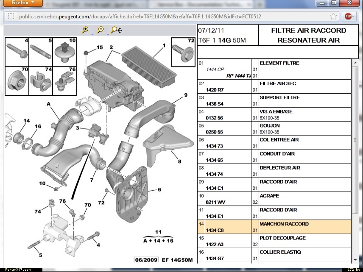Click the DEFLECTEUR AIR row

(x=274, y=171)
